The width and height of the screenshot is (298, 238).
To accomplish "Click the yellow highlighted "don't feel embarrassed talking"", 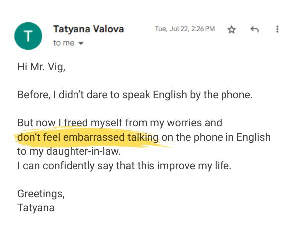I will (x=88, y=137).
